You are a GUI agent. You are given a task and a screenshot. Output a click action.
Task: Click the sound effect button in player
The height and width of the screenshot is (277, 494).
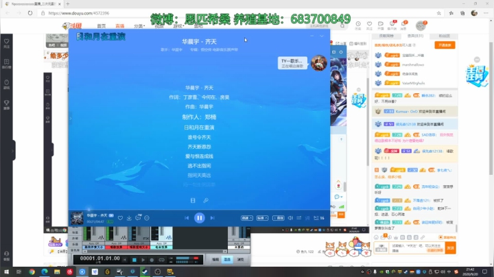point(278,218)
